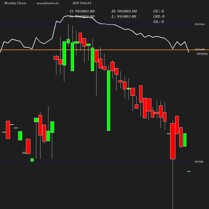Click the "OL: 0" reading
The width and height of the screenshot is (209, 209).
(x=158, y=22)
